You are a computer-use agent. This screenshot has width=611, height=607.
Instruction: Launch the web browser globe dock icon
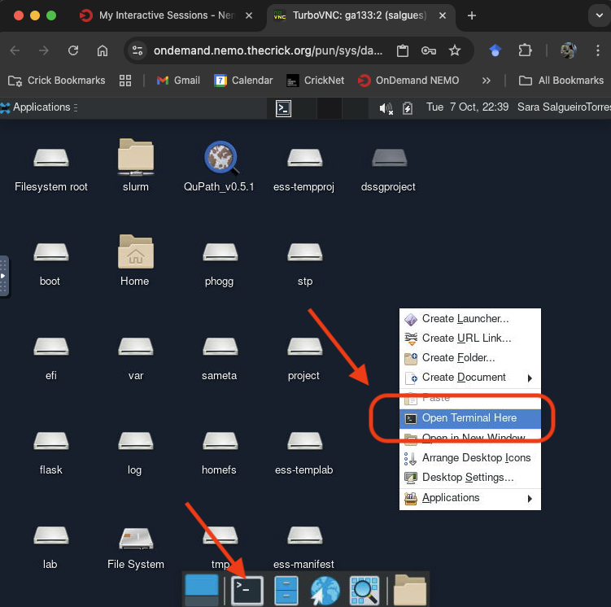pyautogui.click(x=325, y=590)
